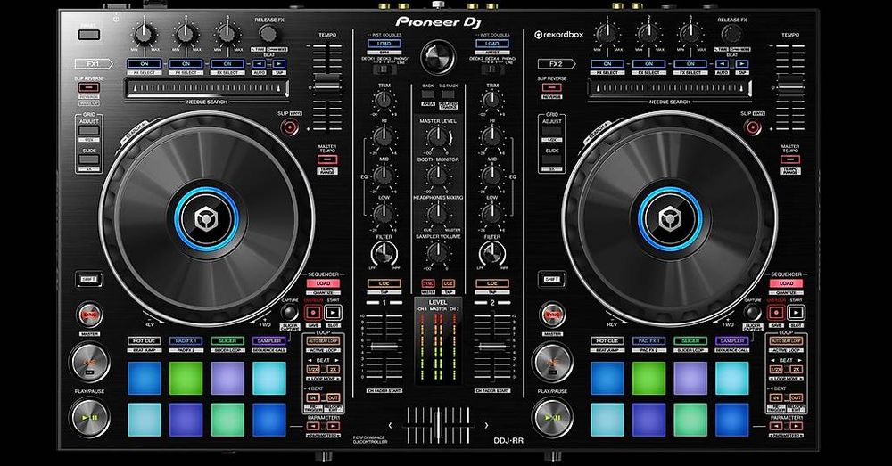892x466 pixels.
Task: Click the left deck round Slip button
Action: [290, 127]
